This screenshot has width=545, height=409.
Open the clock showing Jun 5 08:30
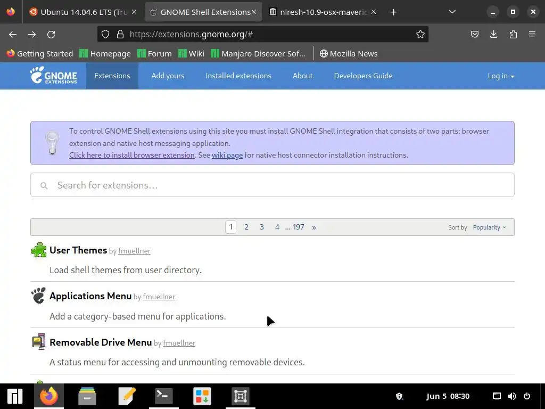(448, 396)
